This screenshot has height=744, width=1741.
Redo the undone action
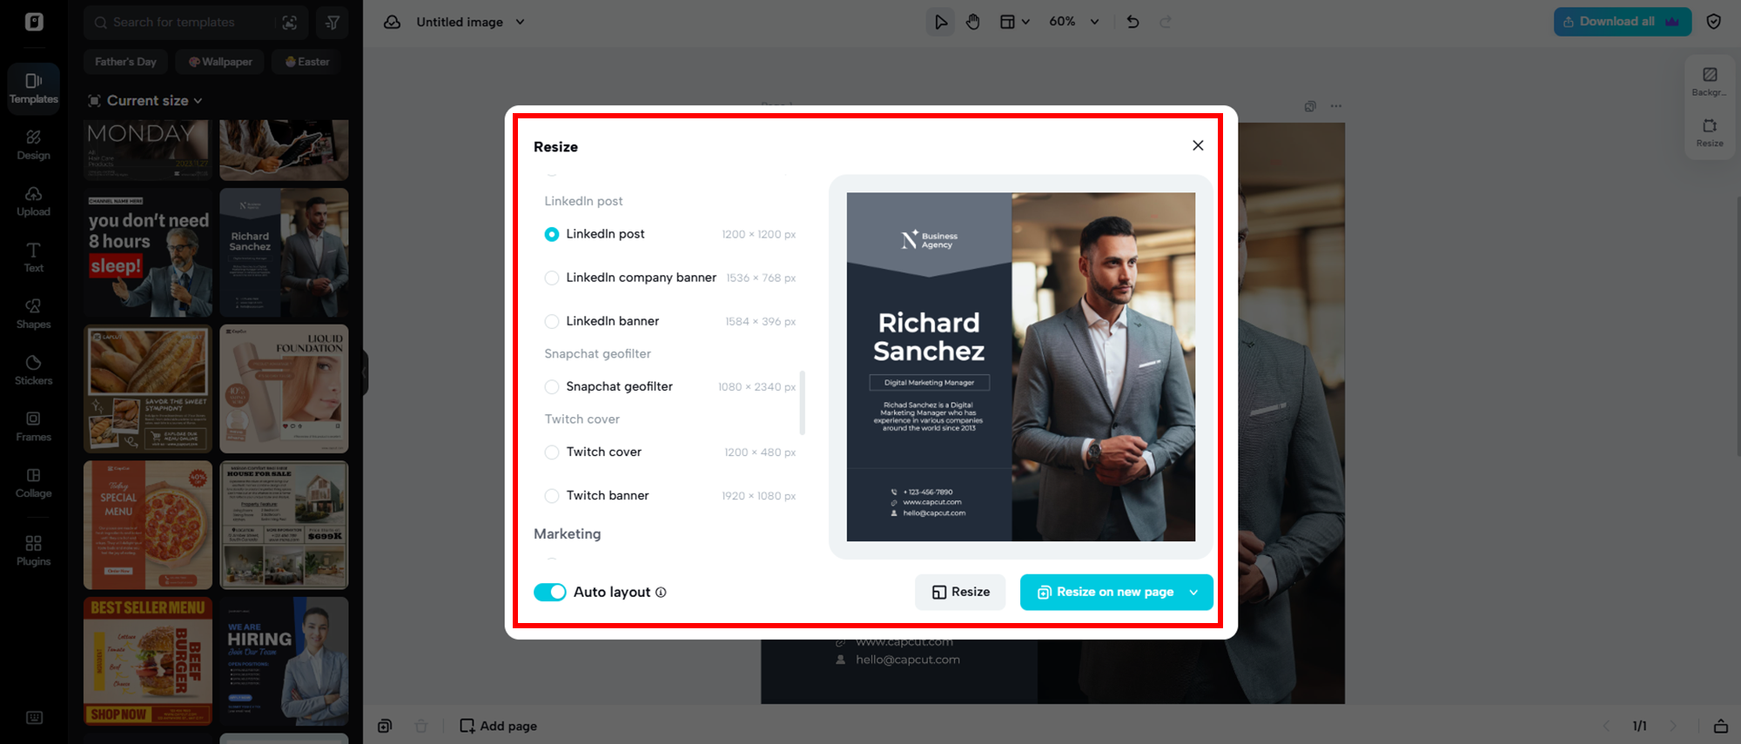[1166, 22]
